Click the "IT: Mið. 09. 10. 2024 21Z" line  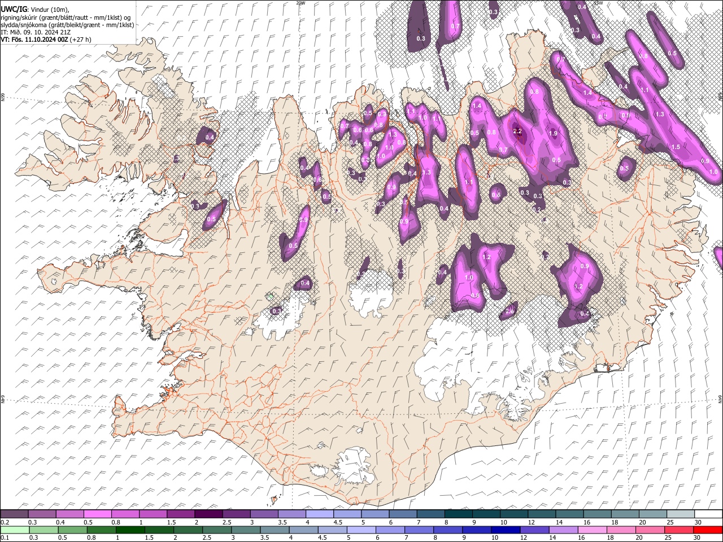(x=36, y=32)
